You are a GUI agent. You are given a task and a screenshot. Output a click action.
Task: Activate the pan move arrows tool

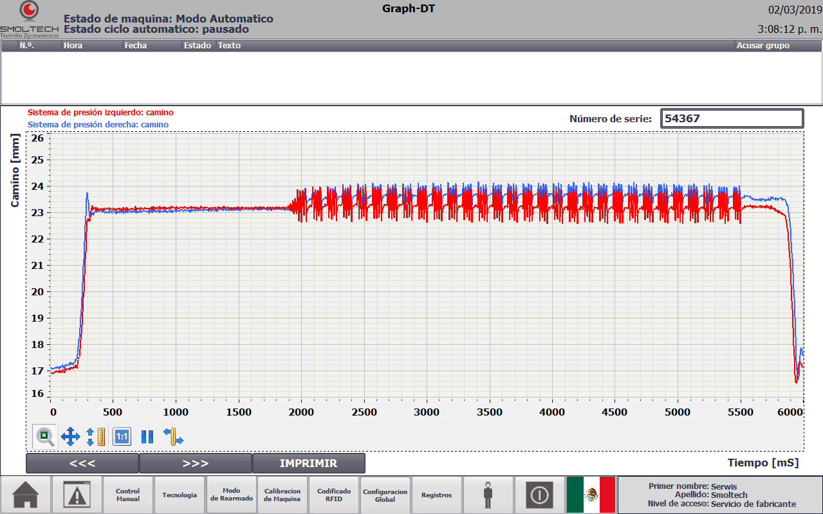(70, 437)
